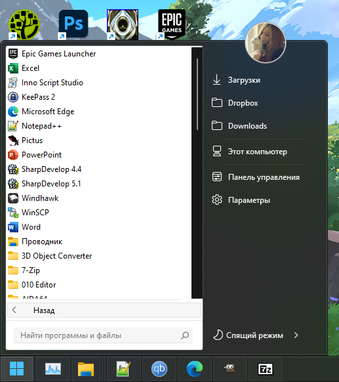Open Epic Games desktop shortcut
Viewport: 339px width, 382px height.
click(172, 24)
